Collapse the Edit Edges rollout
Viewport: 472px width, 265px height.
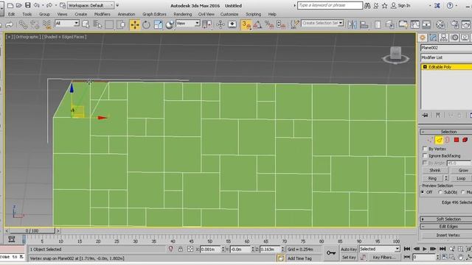pos(446,227)
